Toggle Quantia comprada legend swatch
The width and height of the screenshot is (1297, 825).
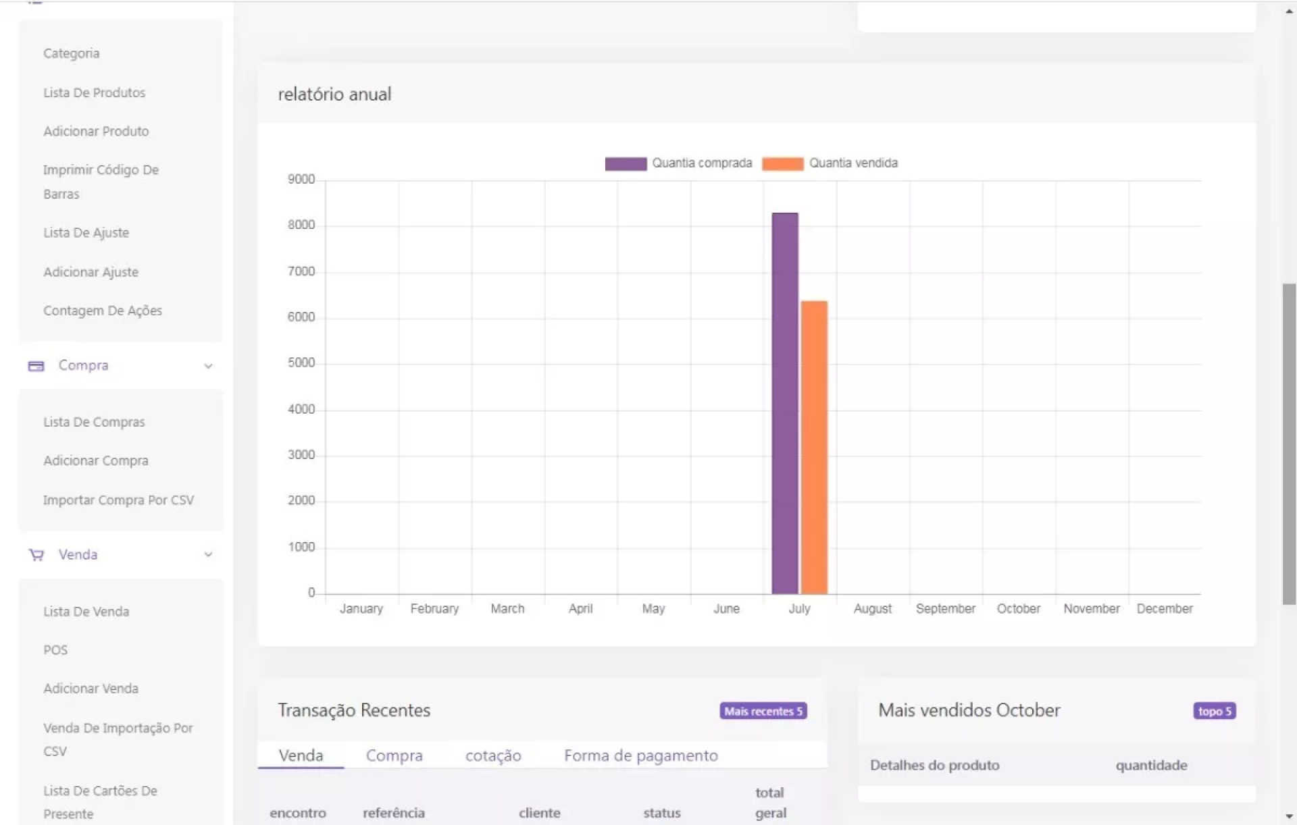pyautogui.click(x=626, y=163)
